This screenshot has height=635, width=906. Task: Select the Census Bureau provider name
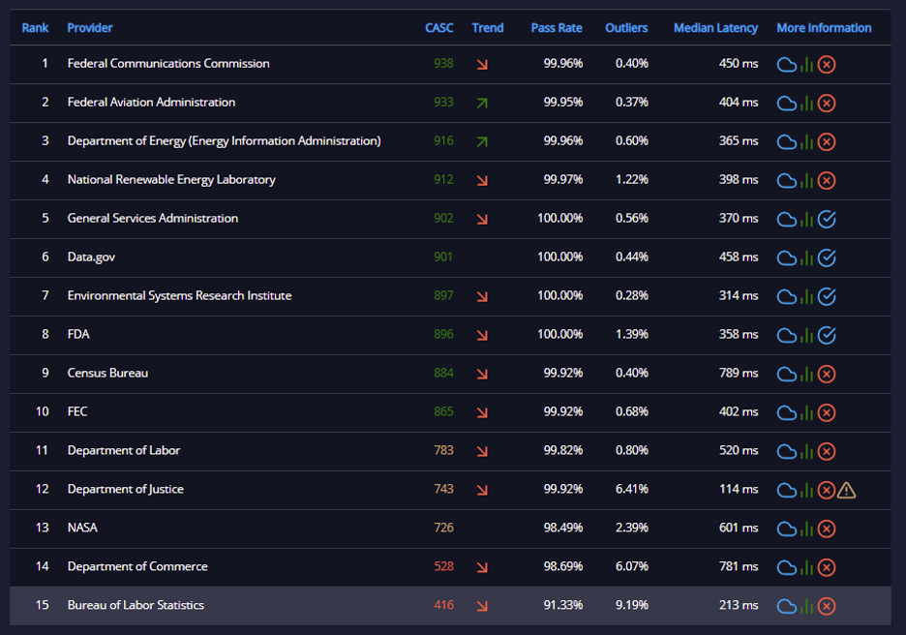[108, 374]
